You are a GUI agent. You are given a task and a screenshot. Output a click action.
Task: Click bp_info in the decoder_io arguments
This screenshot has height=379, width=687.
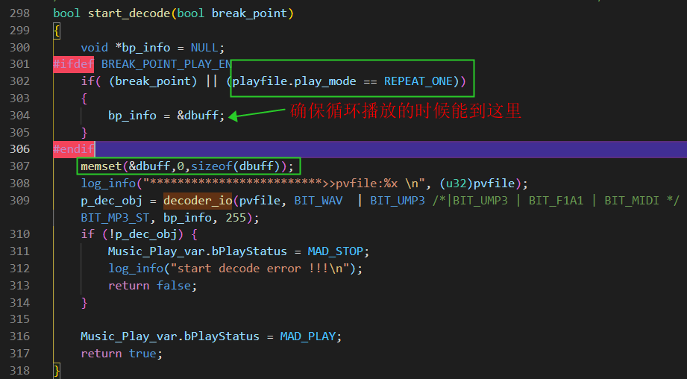187,217
